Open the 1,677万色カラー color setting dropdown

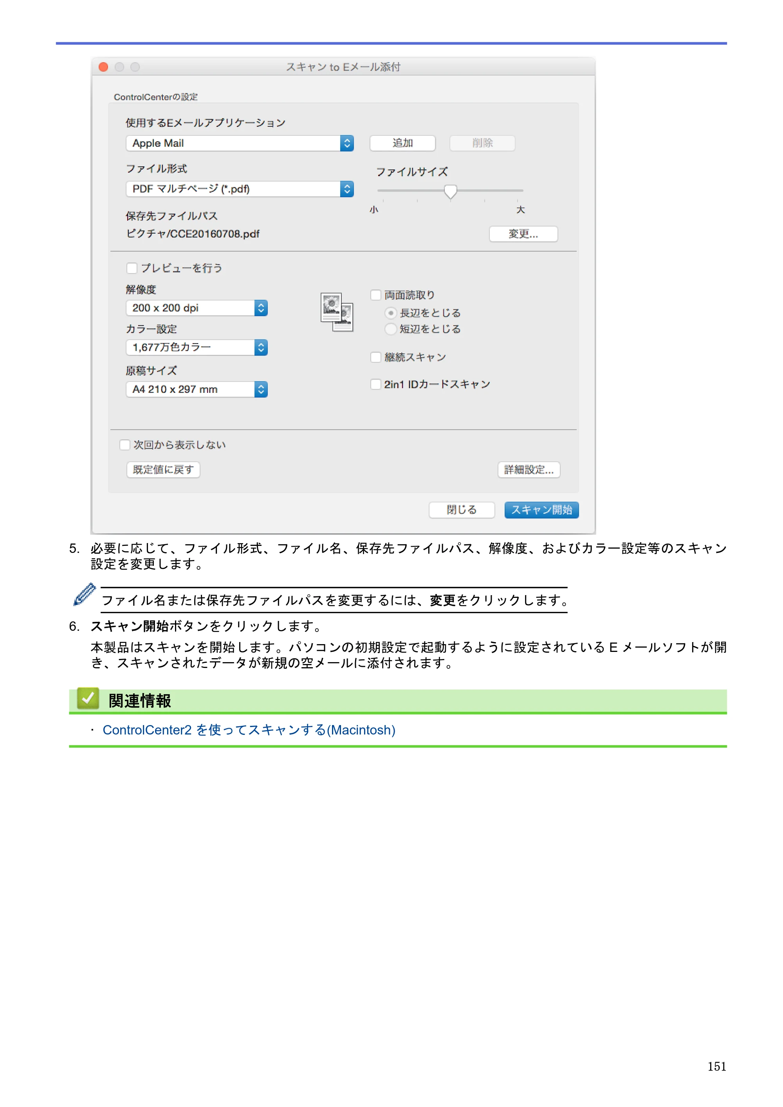[197, 347]
